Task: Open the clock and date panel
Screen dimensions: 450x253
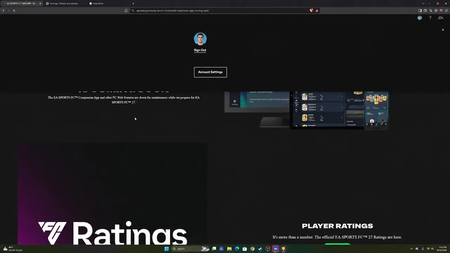Action: coord(443,249)
